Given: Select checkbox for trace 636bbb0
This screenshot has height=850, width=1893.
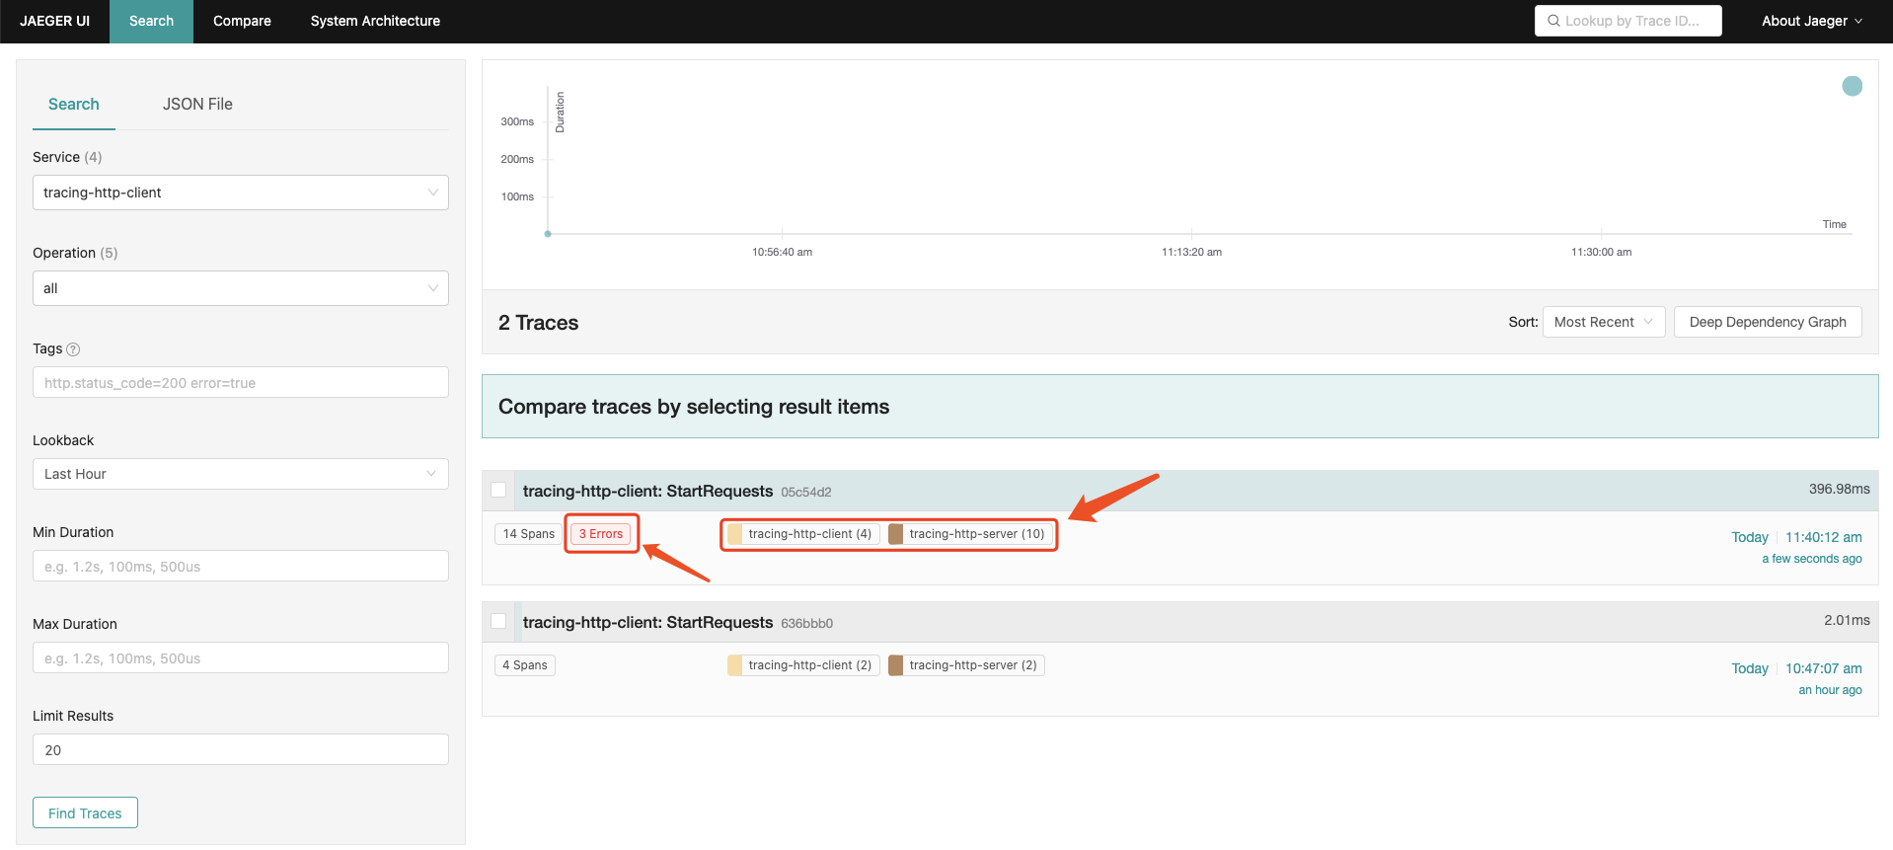Looking at the screenshot, I should click(498, 621).
